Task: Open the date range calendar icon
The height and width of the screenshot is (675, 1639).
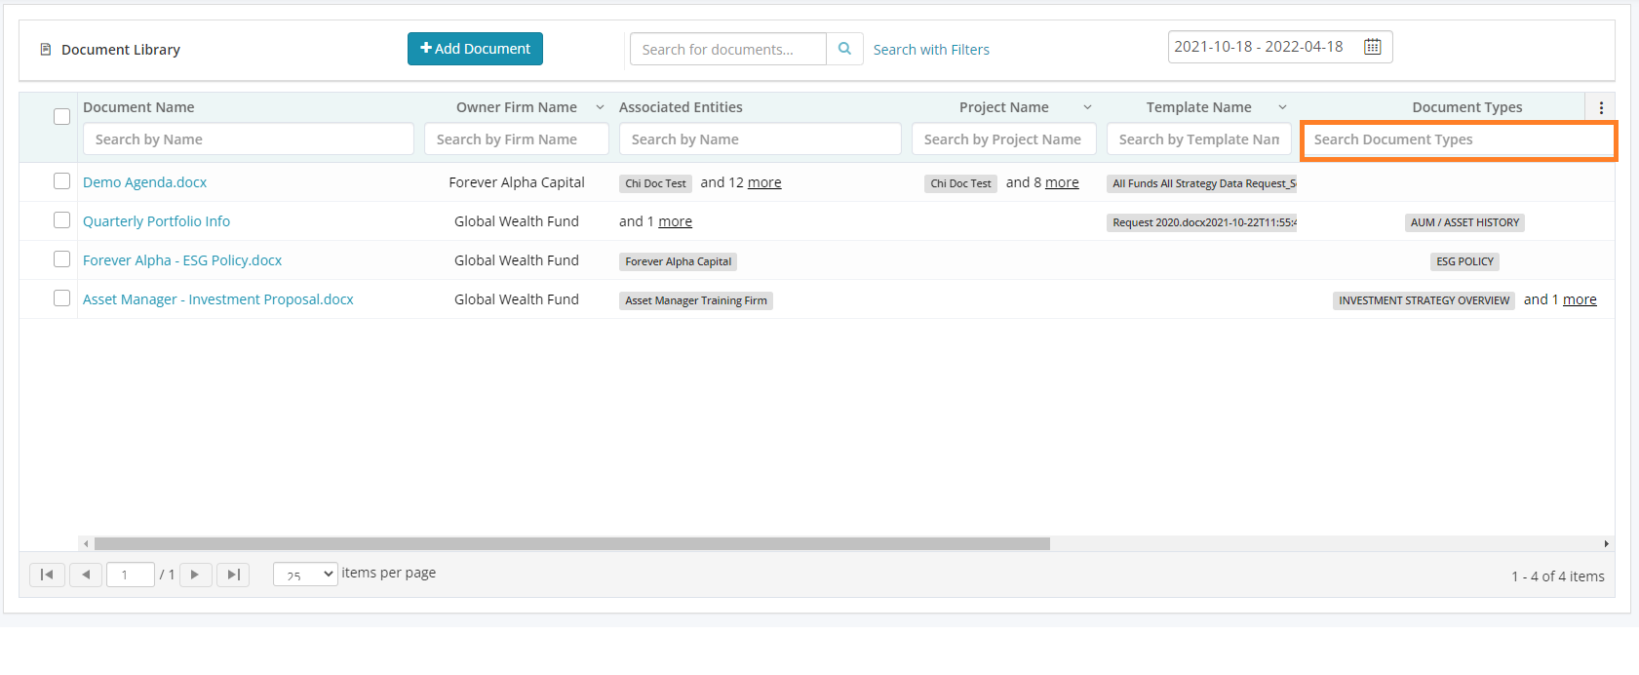Action: click(x=1372, y=46)
